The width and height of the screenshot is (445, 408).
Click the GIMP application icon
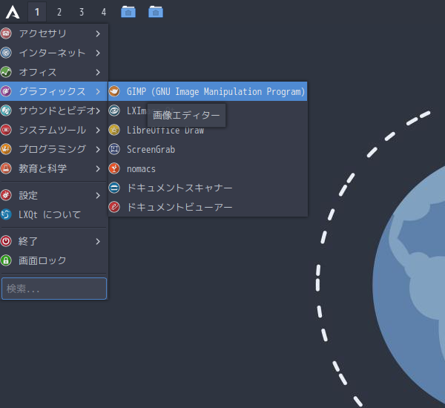pyautogui.click(x=114, y=91)
